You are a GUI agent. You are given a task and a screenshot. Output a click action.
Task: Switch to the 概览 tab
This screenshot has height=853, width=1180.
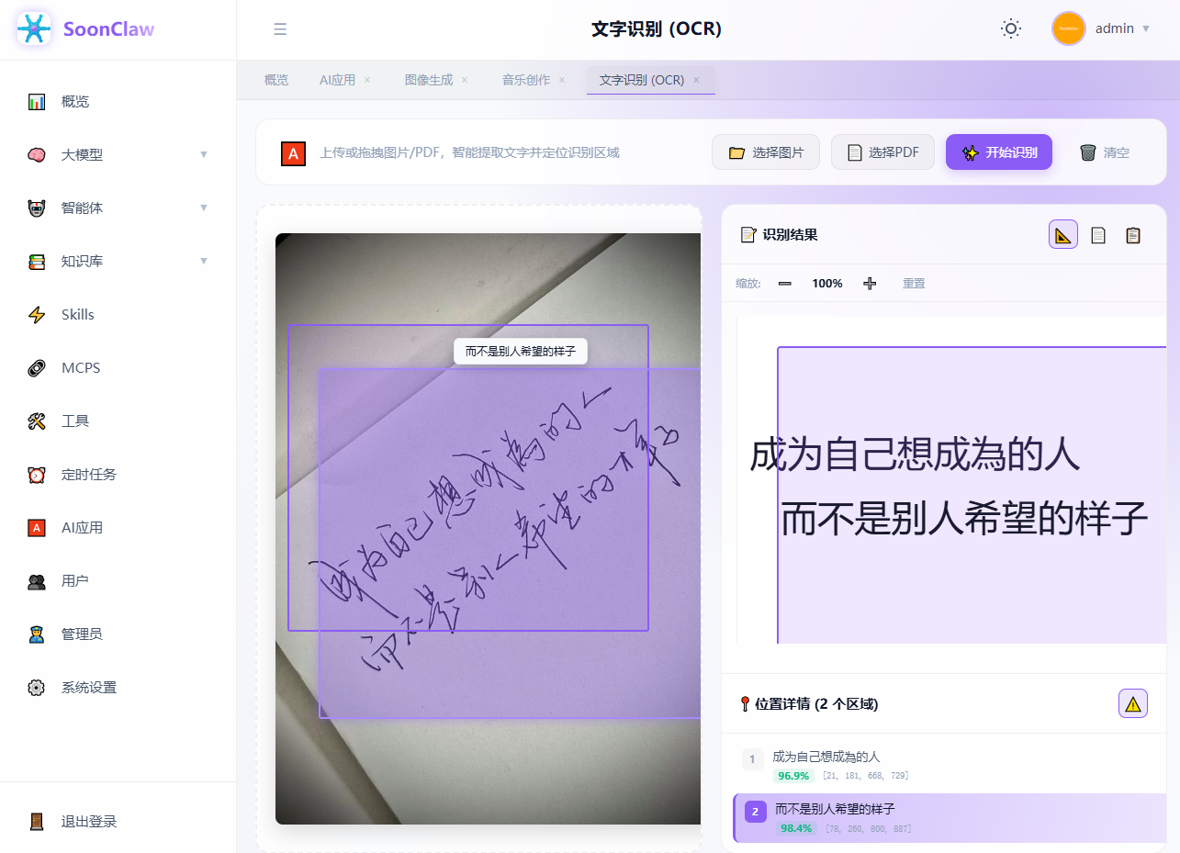(276, 80)
